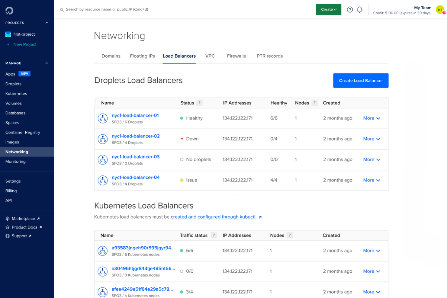Go to Droplets in the sidebar
Viewport: 447px width, 298px height.
13,84
